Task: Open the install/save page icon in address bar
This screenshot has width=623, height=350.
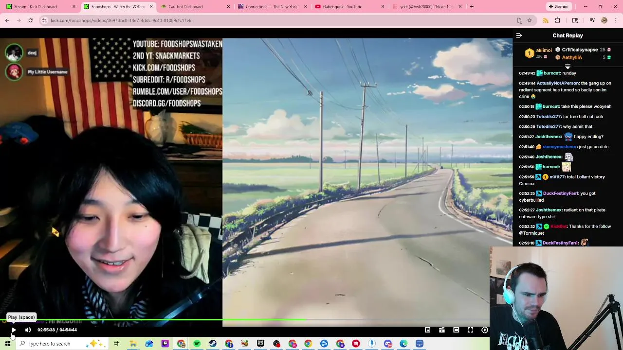Action: (519, 20)
